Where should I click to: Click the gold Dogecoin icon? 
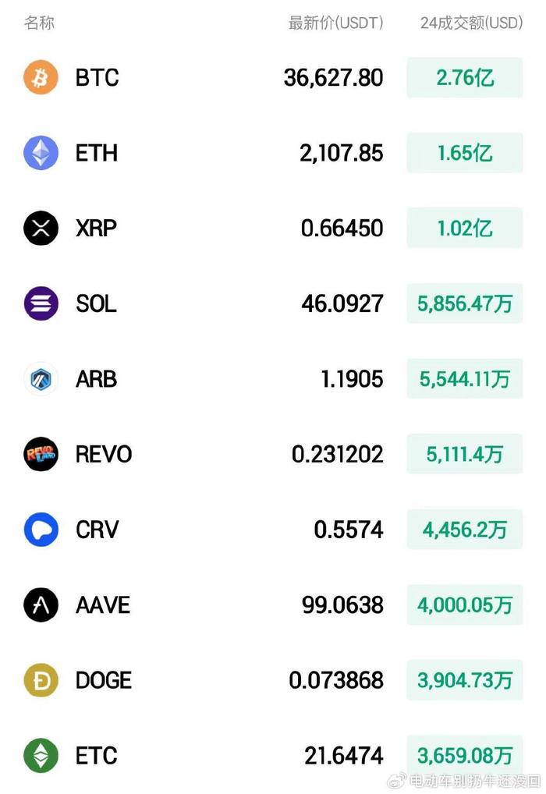41,680
